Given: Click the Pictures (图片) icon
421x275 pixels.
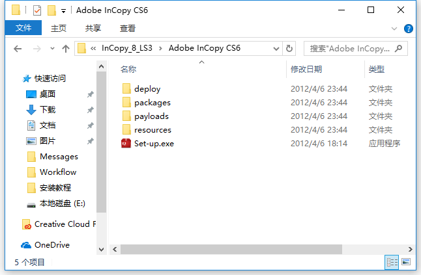Looking at the screenshot, I should click(x=31, y=141).
